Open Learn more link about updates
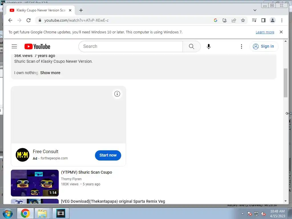This screenshot has width=292, height=219. click(x=265, y=32)
